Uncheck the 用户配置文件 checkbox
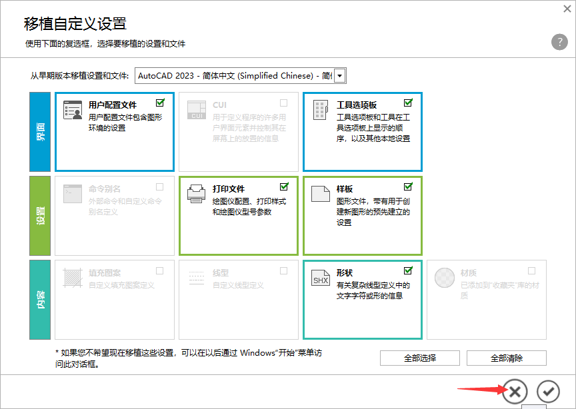 pyautogui.click(x=160, y=103)
